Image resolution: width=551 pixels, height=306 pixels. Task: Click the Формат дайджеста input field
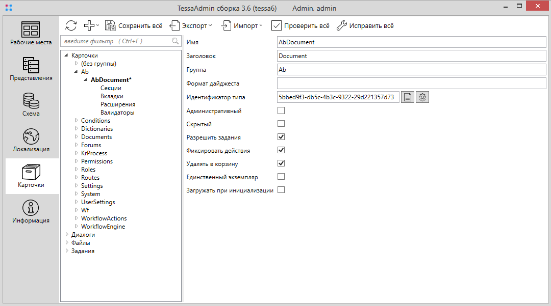tap(411, 84)
